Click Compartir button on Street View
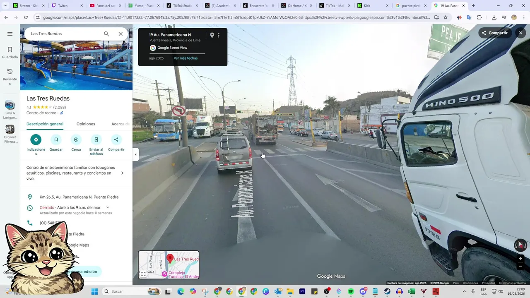Viewport: 530px width, 298px height. click(x=494, y=33)
